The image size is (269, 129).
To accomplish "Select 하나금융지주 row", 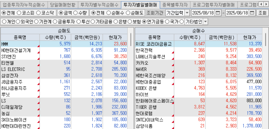I will 64,88.
